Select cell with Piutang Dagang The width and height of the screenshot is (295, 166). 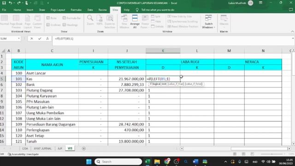tap(52, 90)
